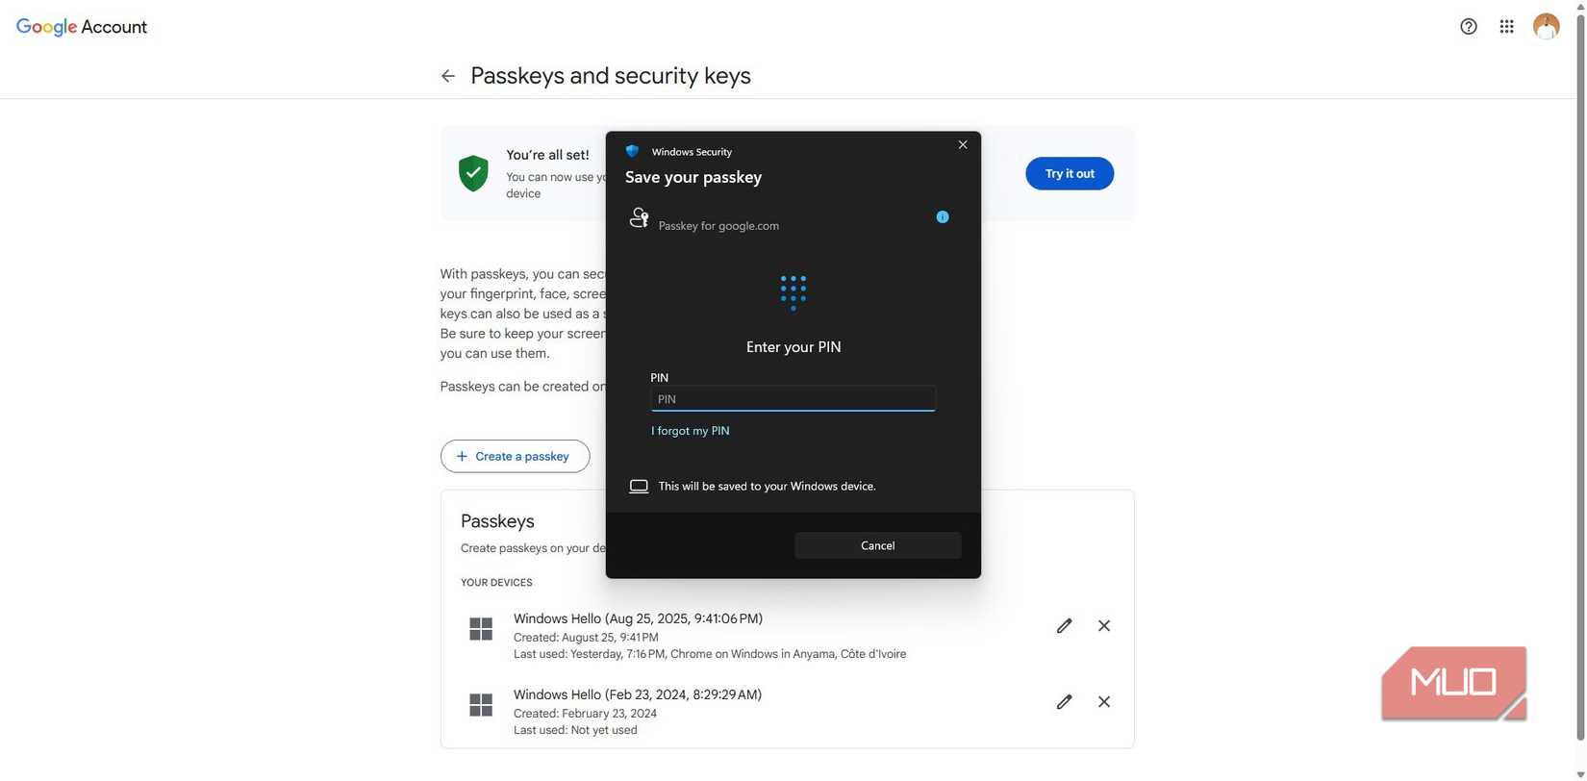Image resolution: width=1587 pixels, height=781 pixels.
Task: Close the Windows Security dialog
Action: [962, 144]
